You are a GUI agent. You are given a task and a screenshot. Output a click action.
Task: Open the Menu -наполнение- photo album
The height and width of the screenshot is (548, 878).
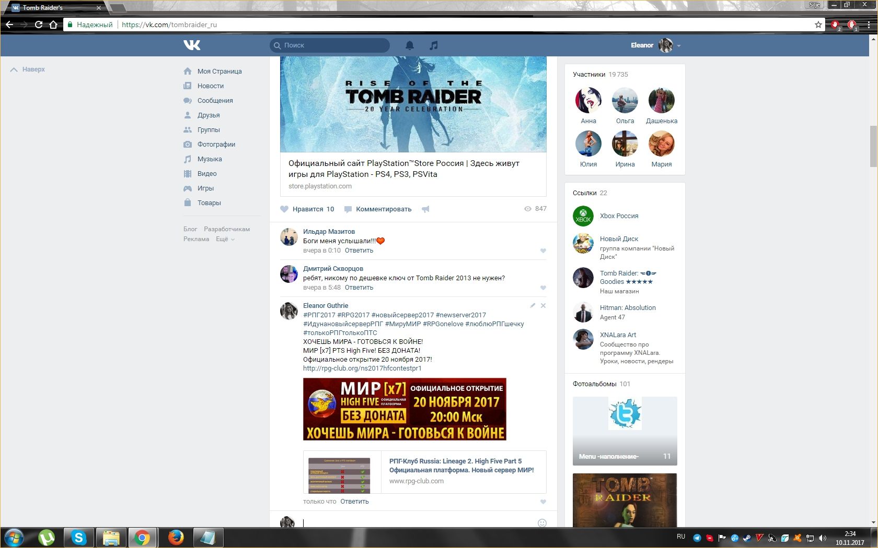(x=625, y=431)
